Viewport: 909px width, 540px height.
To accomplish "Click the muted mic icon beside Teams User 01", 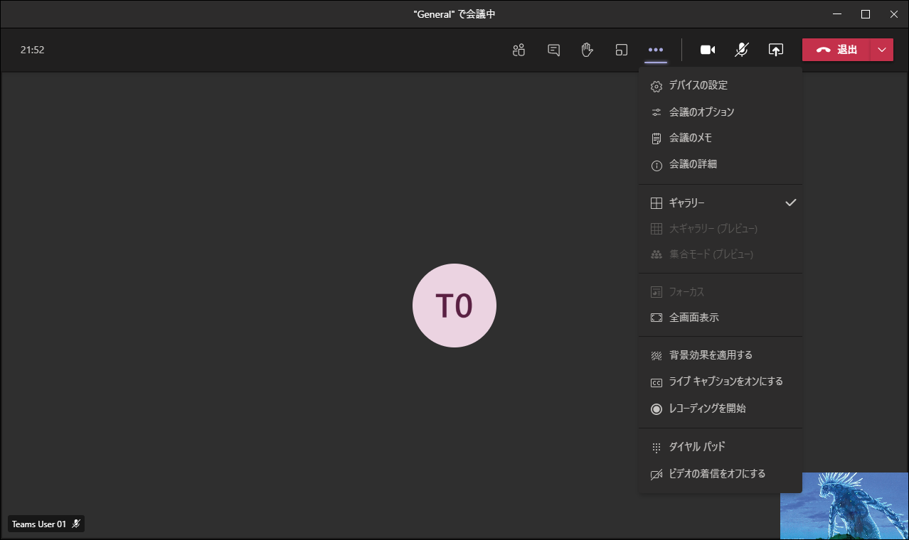I will 76,524.
